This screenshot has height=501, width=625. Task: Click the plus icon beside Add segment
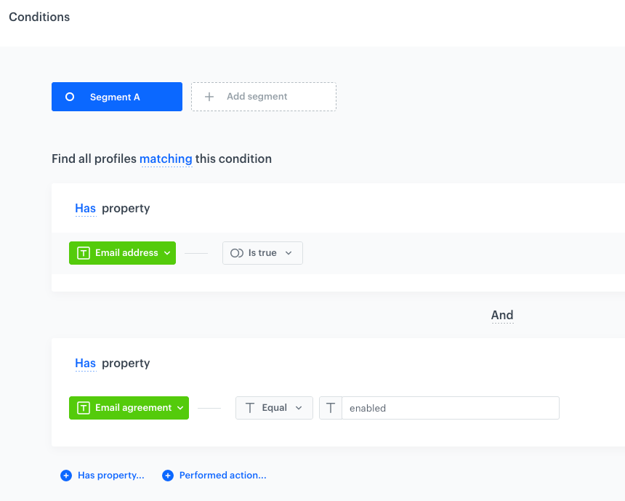[x=209, y=97]
